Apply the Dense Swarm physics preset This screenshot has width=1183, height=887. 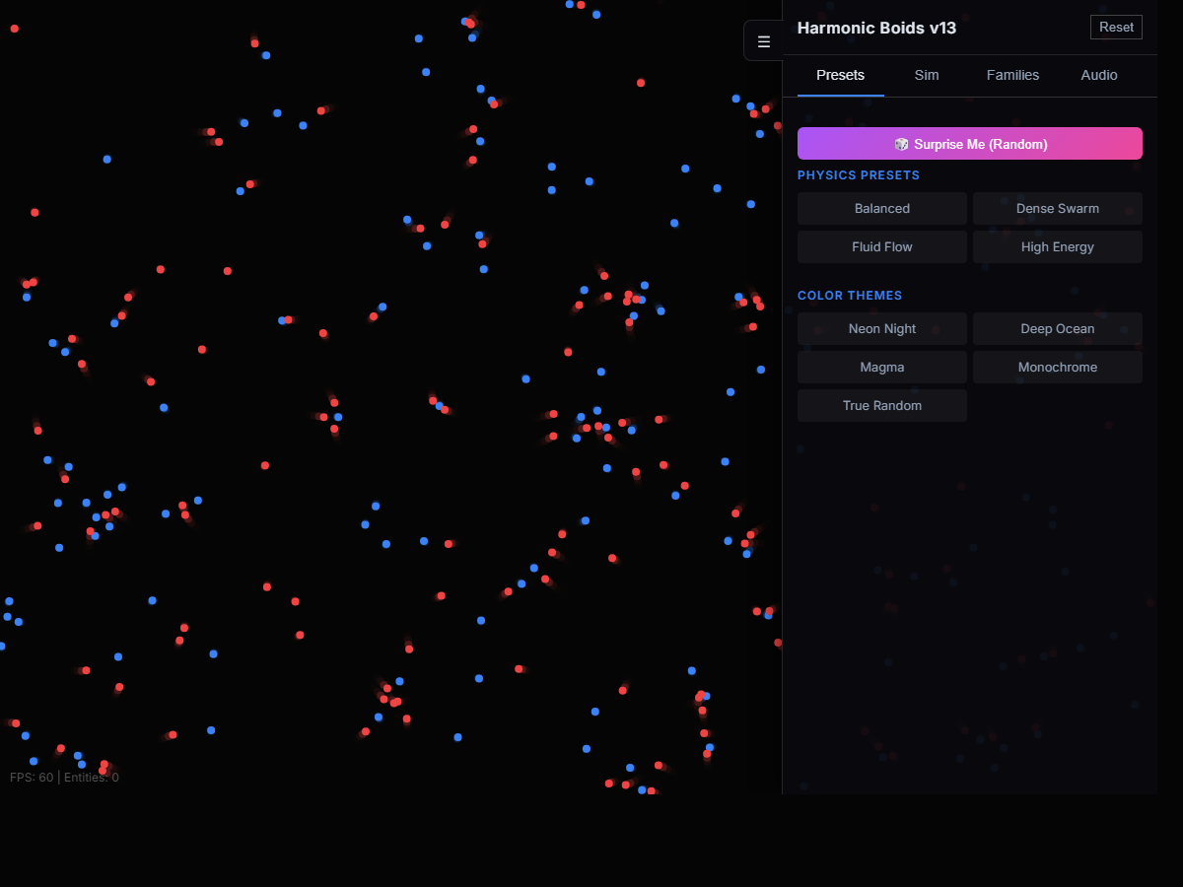1057,208
